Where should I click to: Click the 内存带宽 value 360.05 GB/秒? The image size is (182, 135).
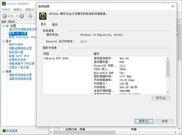[x=128, y=87]
